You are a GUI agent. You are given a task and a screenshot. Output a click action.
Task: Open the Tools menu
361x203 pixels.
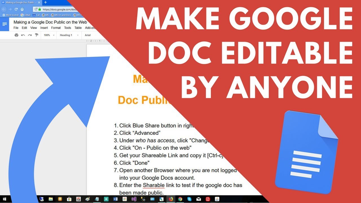[x=67, y=28]
